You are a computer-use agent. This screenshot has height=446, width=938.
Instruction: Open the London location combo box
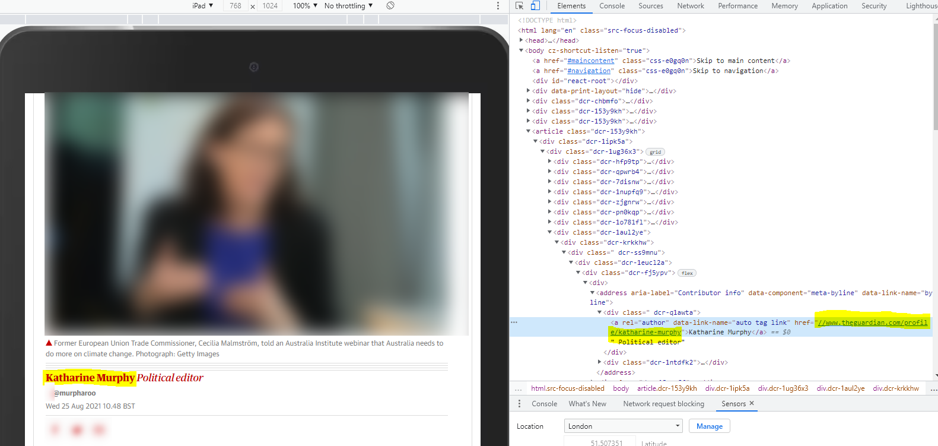click(623, 426)
